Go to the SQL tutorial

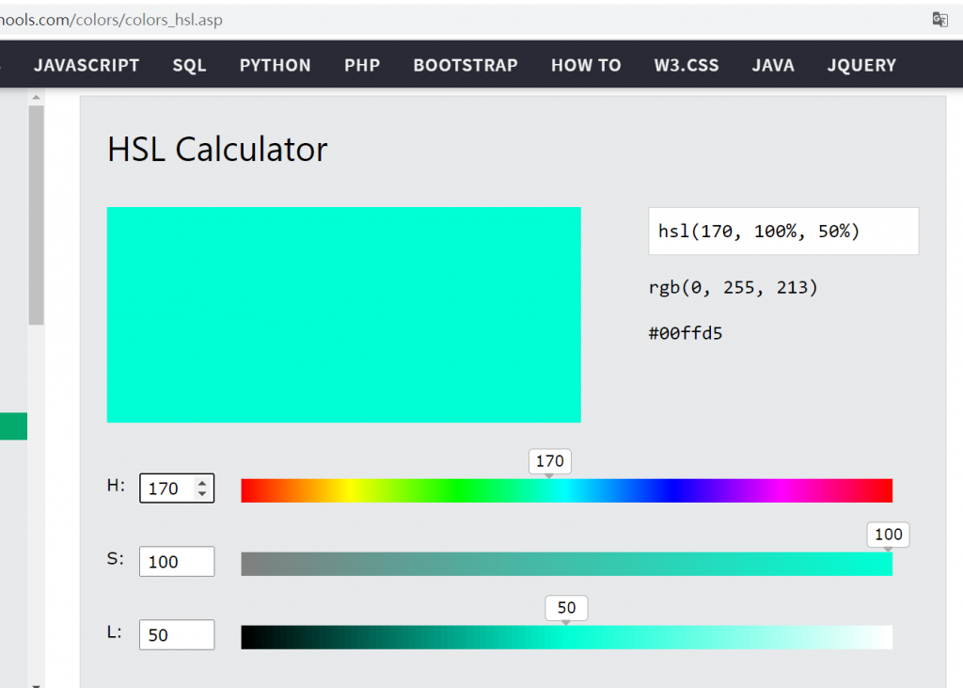(189, 65)
